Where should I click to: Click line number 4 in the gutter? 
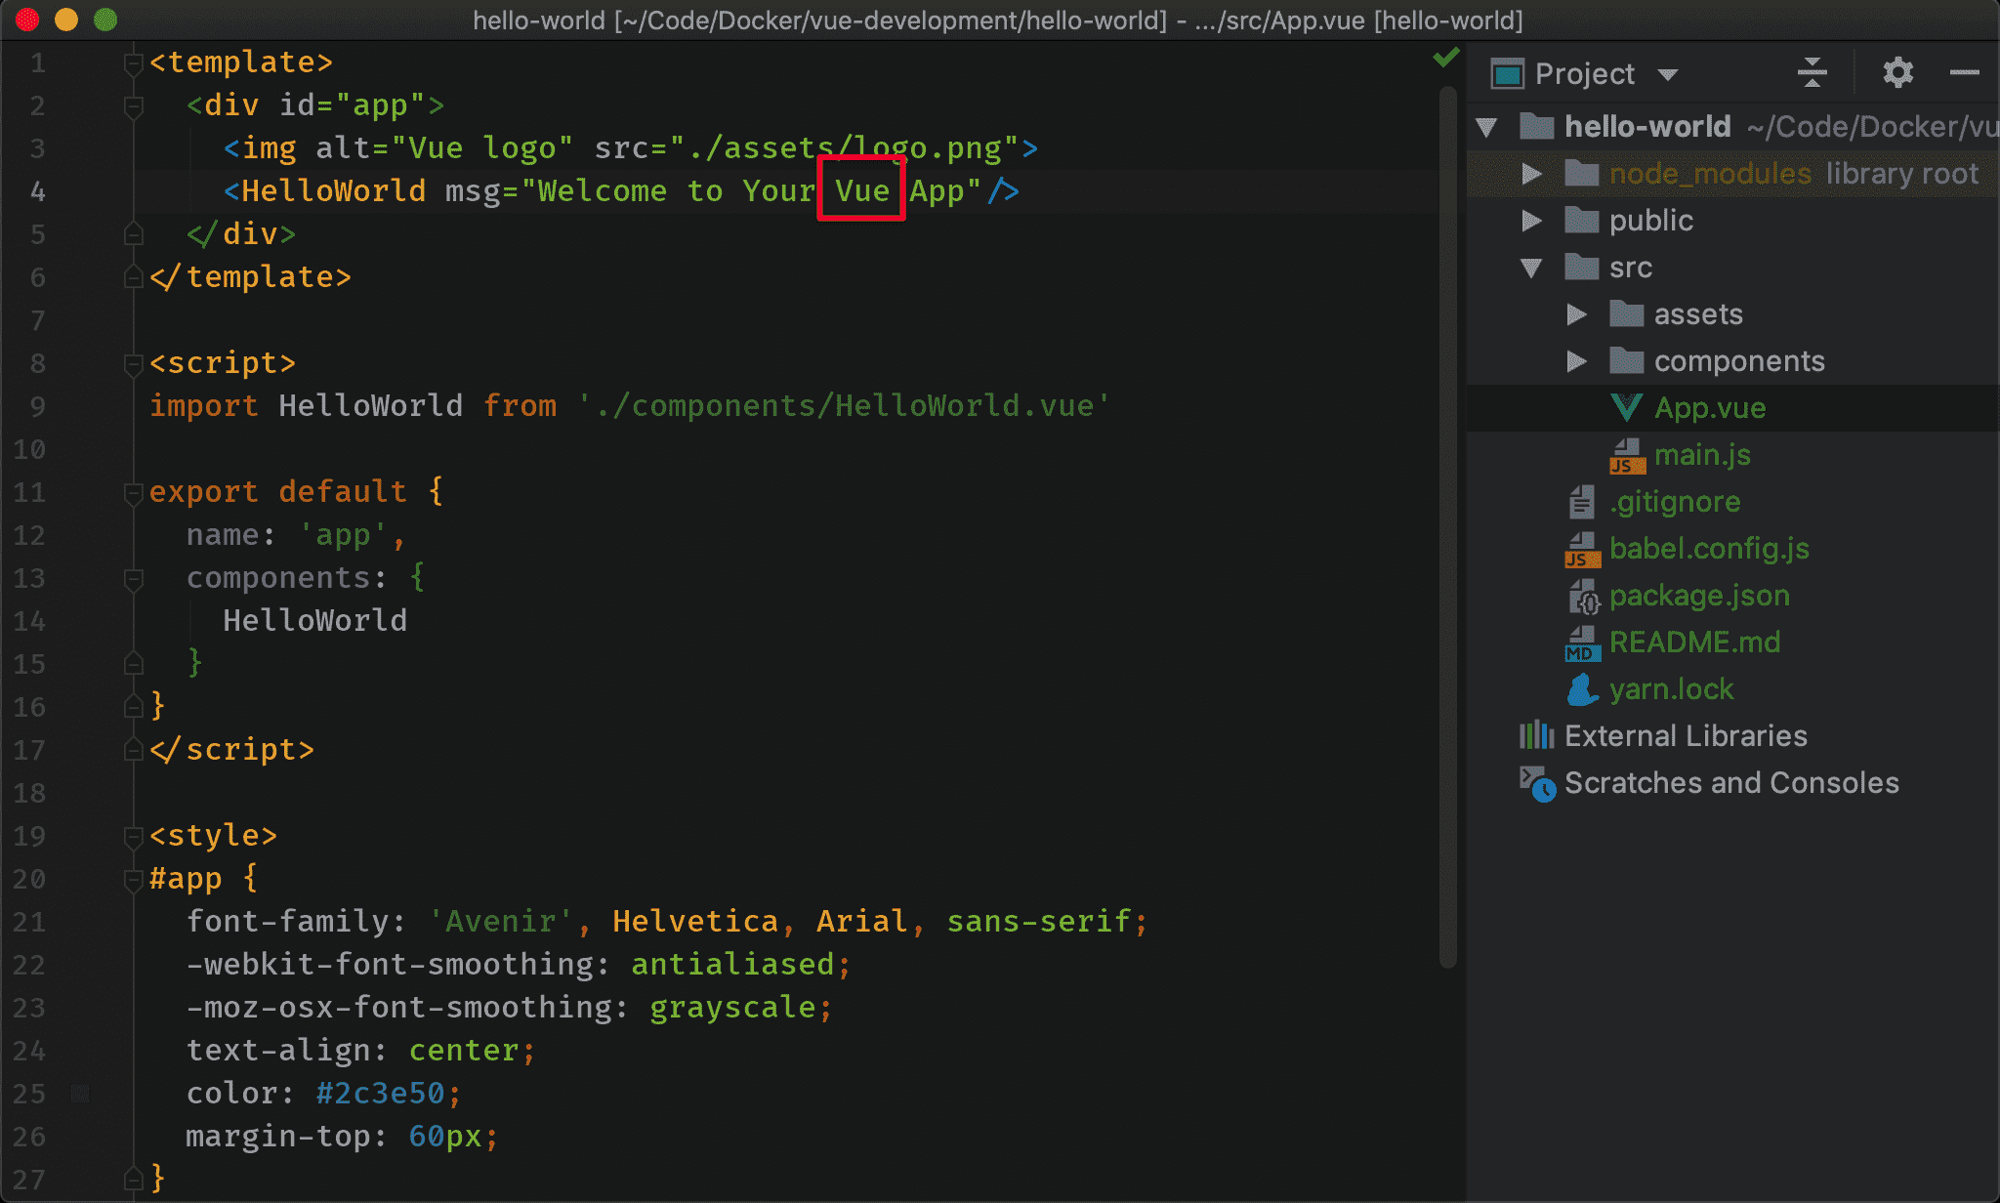37,191
